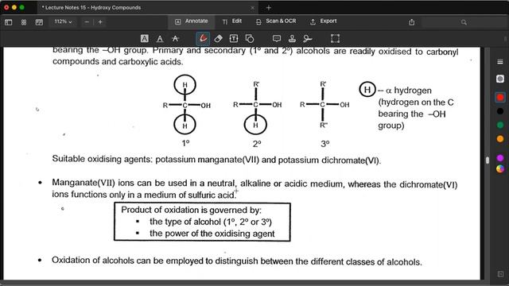The height and width of the screenshot is (286, 509).
Task: Click the '3°' label under third structure
Action: tap(325, 144)
